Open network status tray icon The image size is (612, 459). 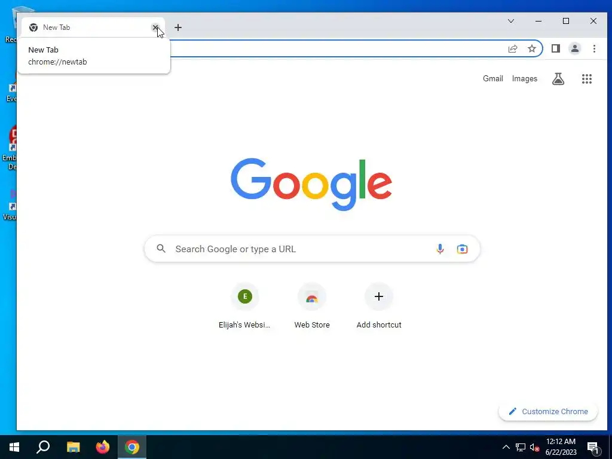(x=521, y=447)
